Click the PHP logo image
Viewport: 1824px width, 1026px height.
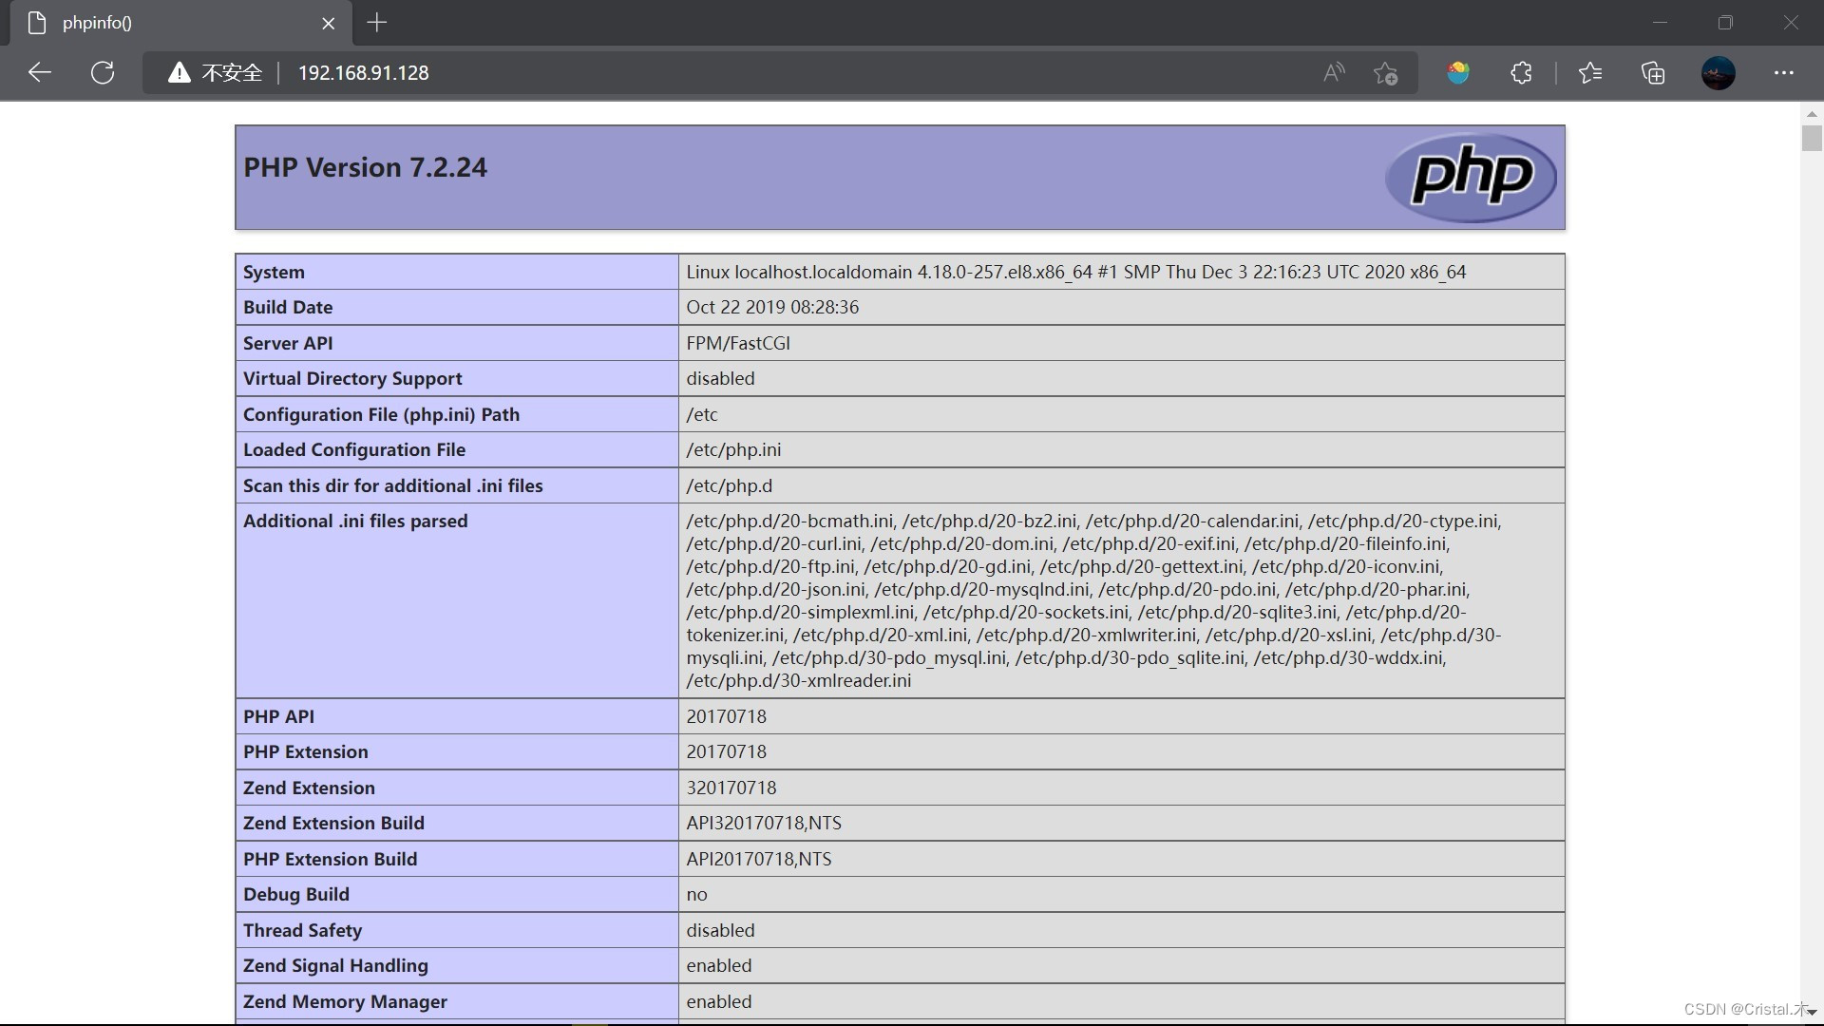[x=1471, y=178]
